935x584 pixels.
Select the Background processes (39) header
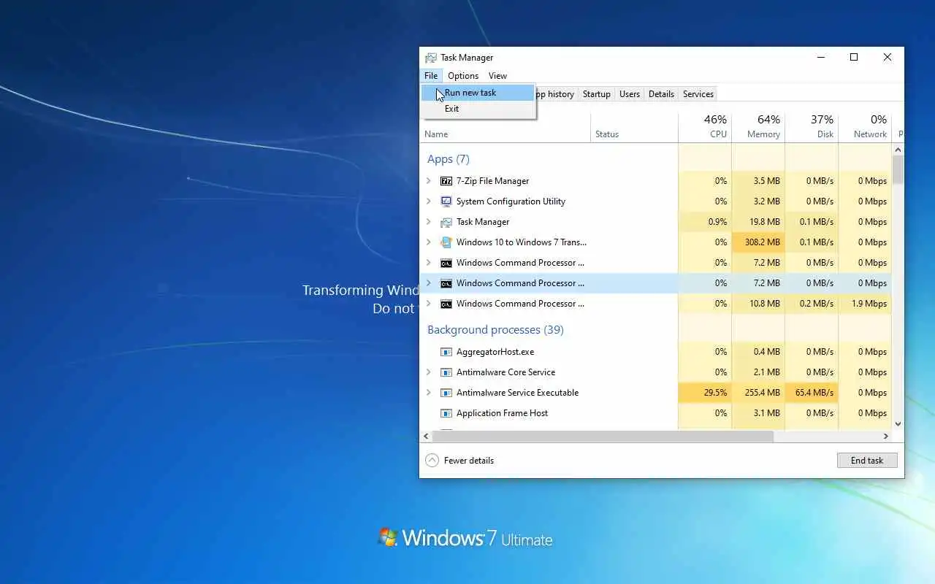(x=495, y=330)
